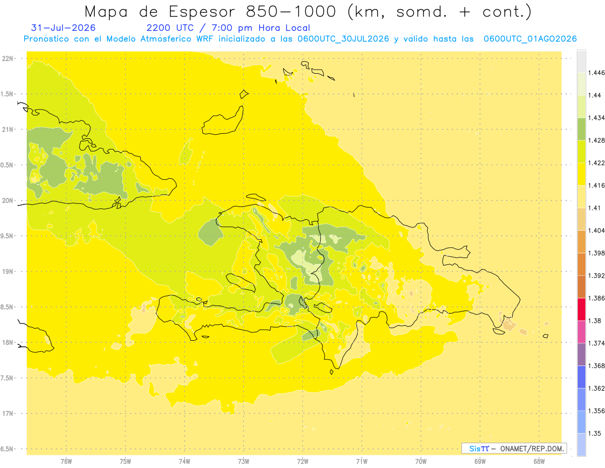Viewport: 605px width, 468px height.
Task: Click the "1.362" legend value
Action: click(x=597, y=388)
